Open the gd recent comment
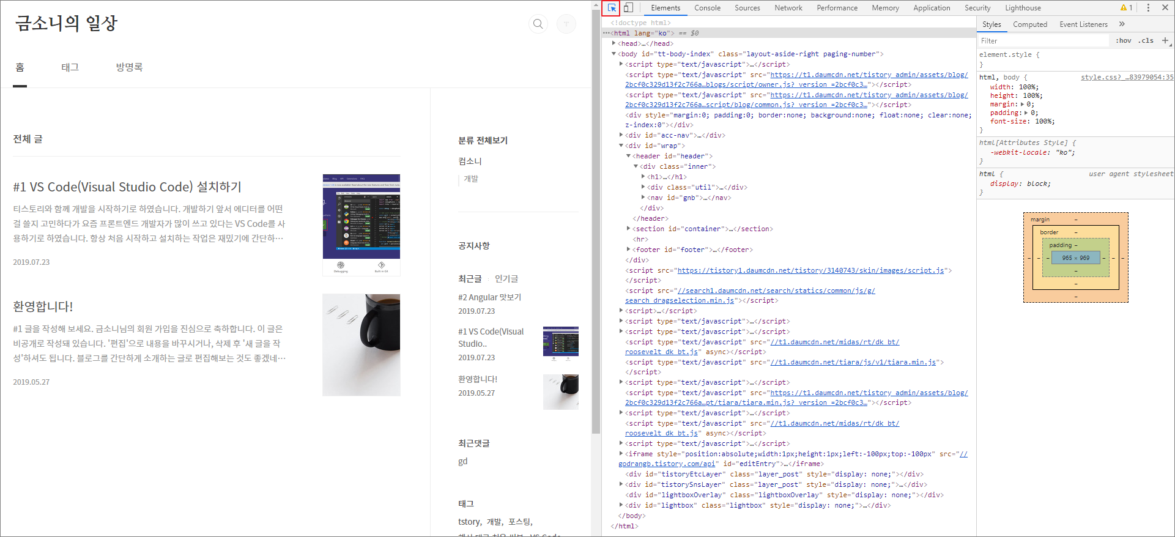Image resolution: width=1175 pixels, height=537 pixels. (x=462, y=461)
